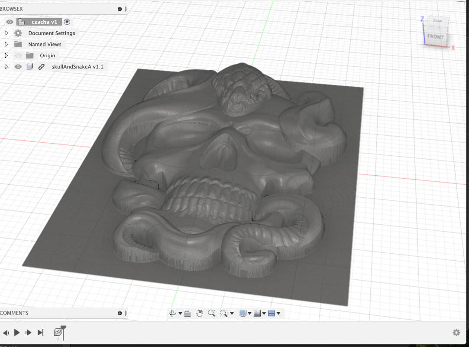Click TOP face of ViewCube
Viewport: 469px width, 347px height.
437,21
